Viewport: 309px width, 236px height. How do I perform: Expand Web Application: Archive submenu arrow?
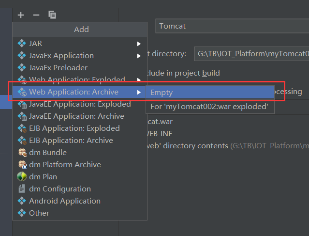coord(139,92)
